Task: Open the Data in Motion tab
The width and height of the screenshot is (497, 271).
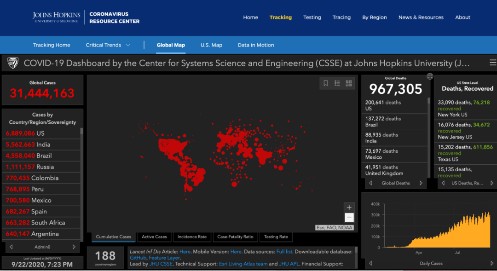Action: click(256, 45)
